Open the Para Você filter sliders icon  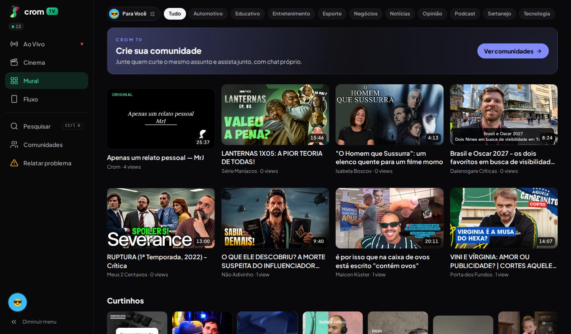(x=152, y=14)
